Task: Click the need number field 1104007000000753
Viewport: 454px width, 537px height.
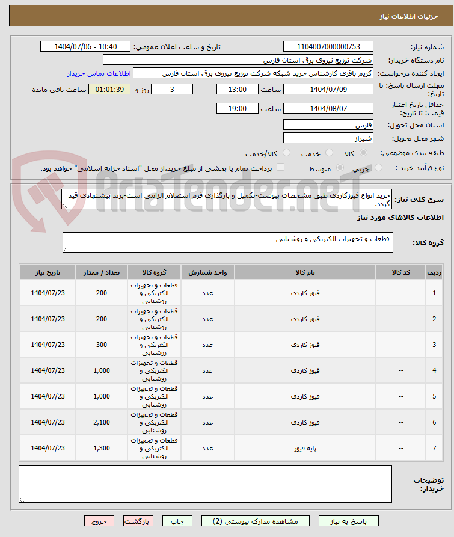Action: [x=328, y=46]
